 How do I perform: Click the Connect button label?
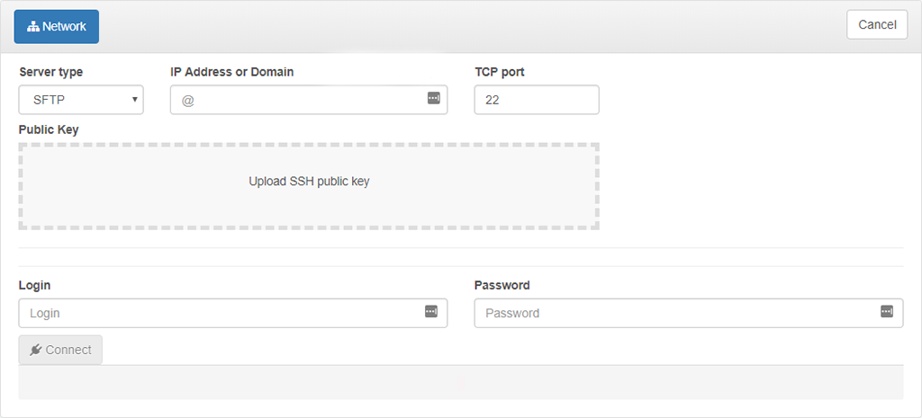68,350
